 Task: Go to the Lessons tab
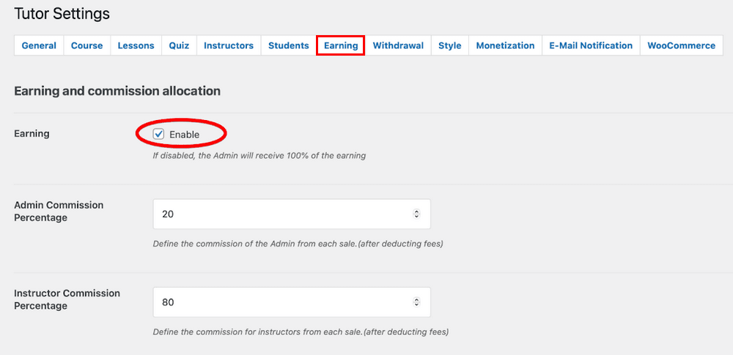(136, 45)
